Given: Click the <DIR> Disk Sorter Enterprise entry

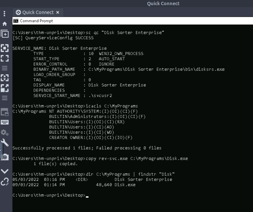Looking at the screenshot, I should pyautogui.click(x=92, y=179).
